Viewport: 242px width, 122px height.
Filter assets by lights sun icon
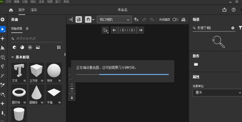click(30, 47)
